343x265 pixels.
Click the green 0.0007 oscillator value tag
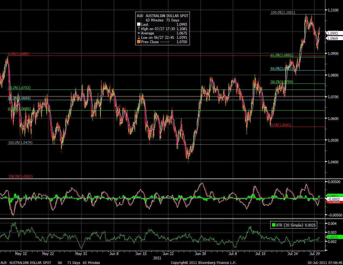click(x=332, y=196)
